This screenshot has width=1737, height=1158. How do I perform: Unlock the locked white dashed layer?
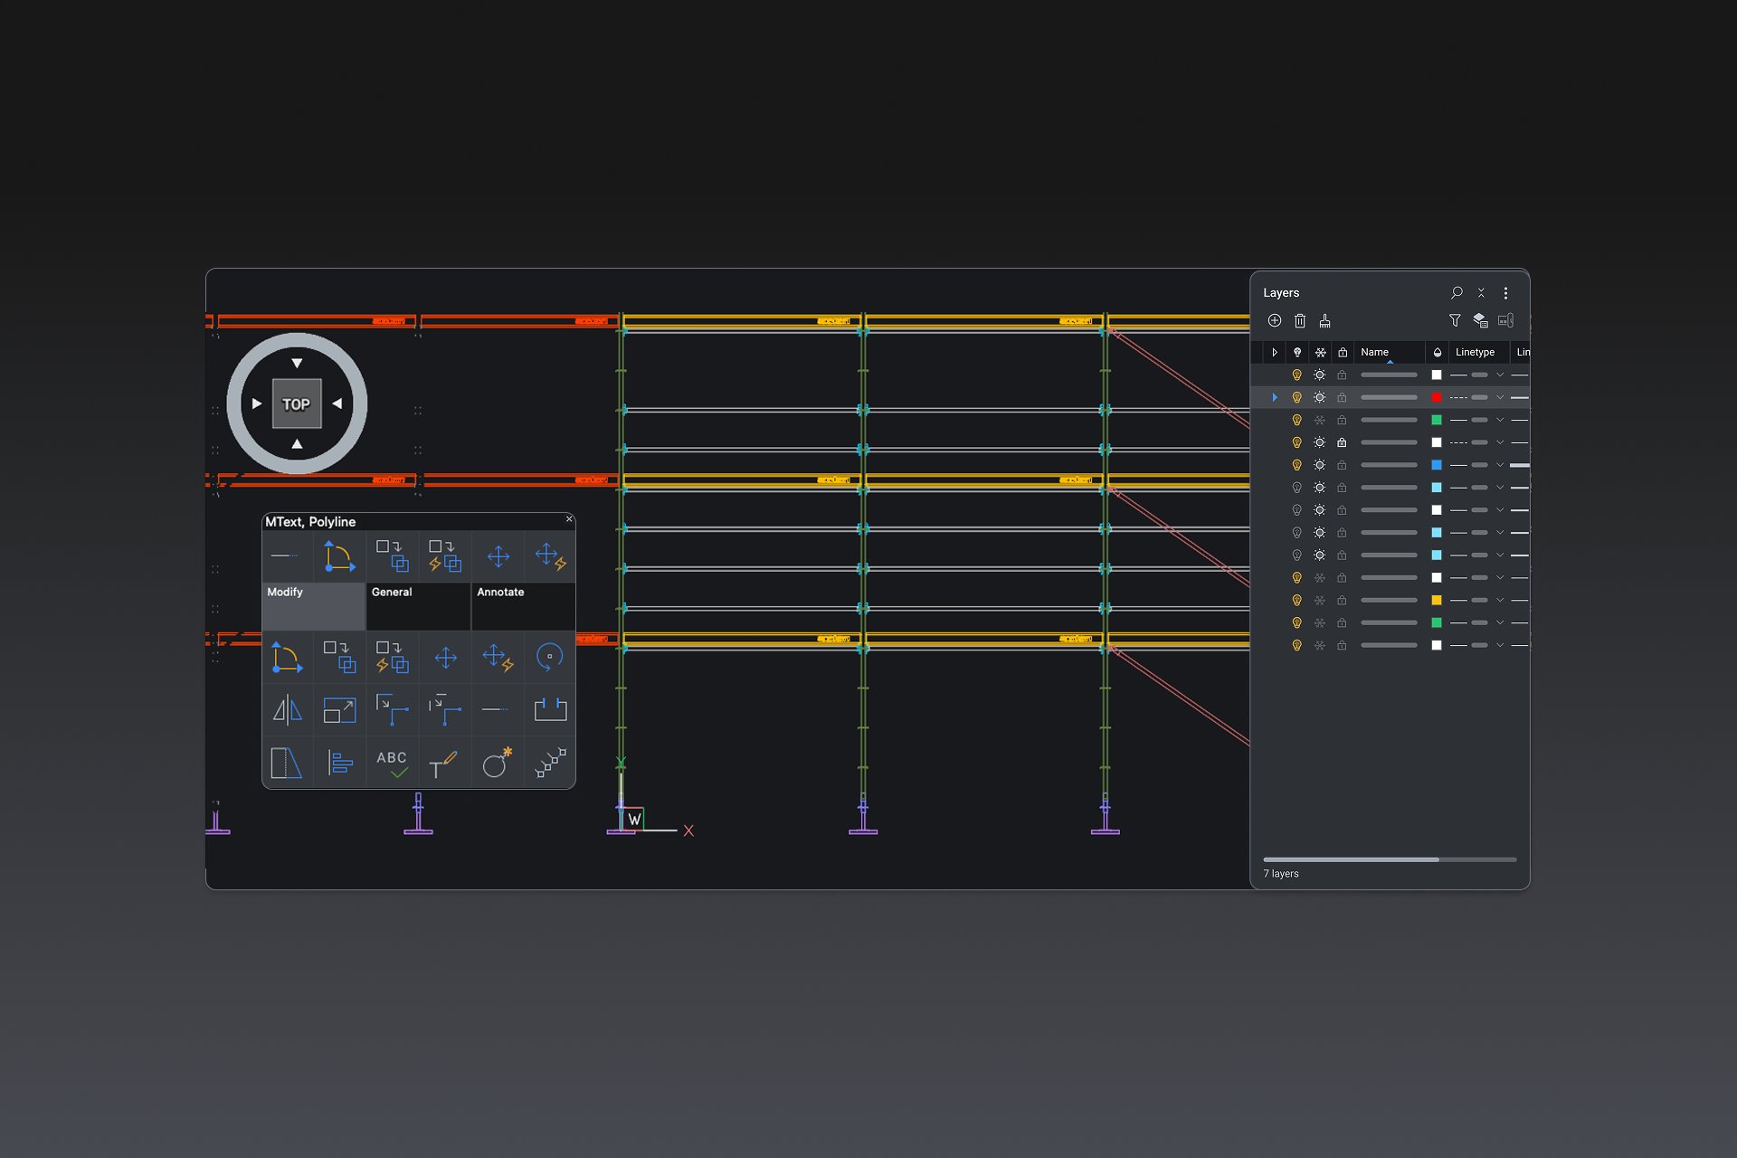click(1342, 442)
